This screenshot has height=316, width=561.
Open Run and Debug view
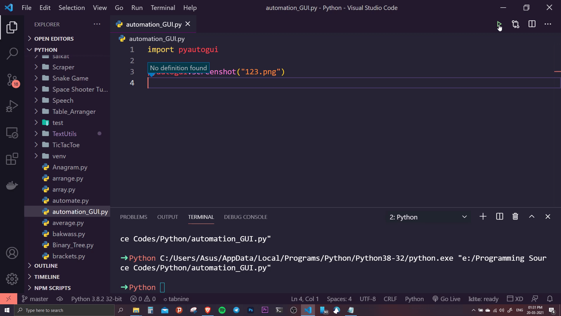tap(12, 106)
